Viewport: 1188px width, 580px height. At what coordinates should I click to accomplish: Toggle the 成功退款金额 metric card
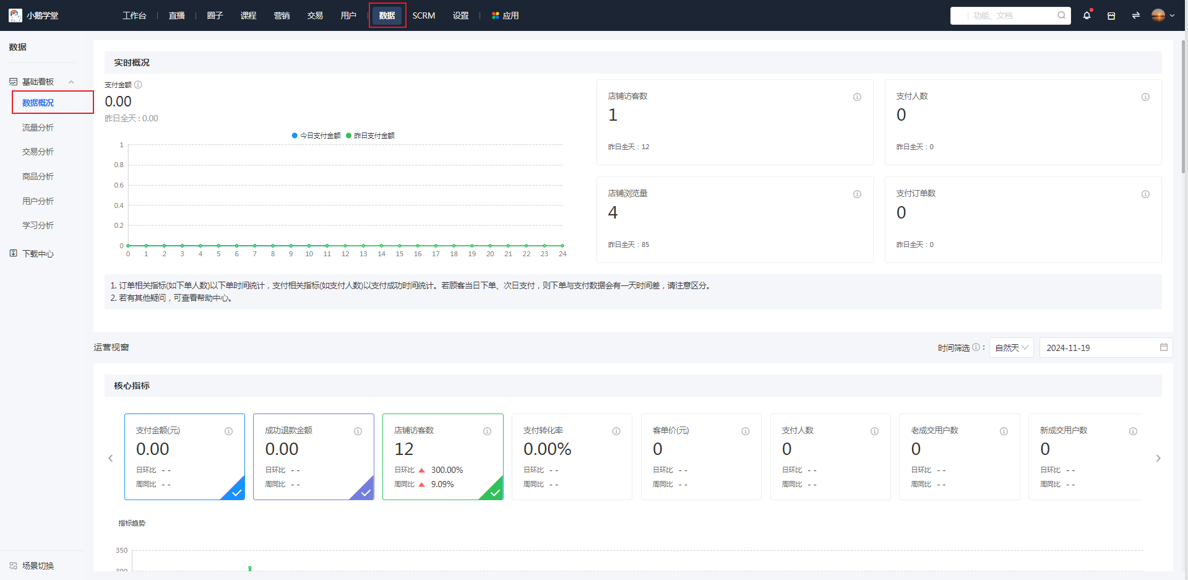pos(313,456)
